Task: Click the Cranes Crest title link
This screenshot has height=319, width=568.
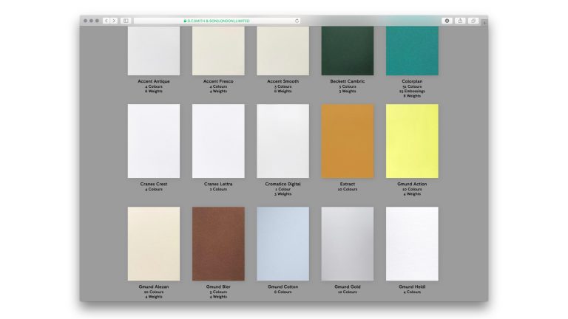Action: point(154,184)
